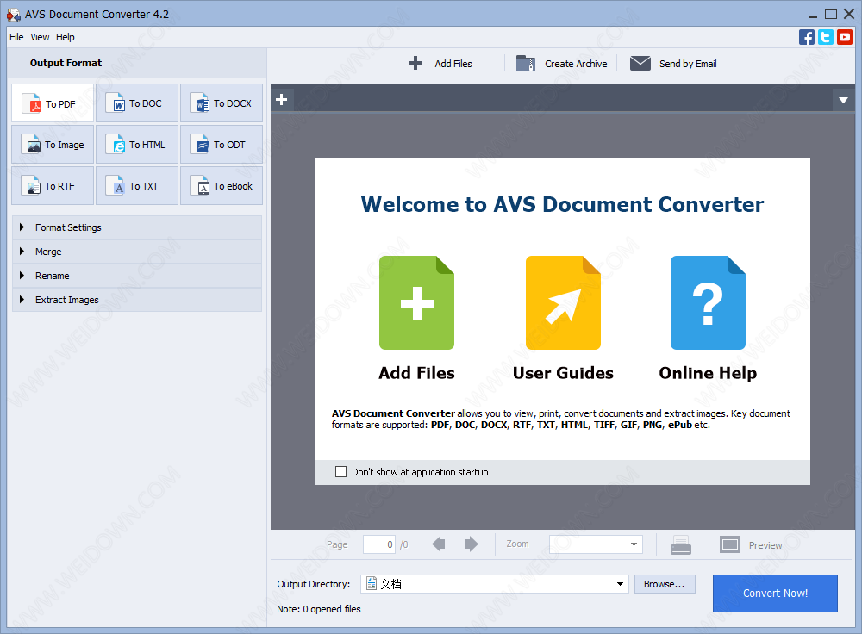Image resolution: width=862 pixels, height=634 pixels.
Task: Click the Convert Now! button
Action: 775,594
